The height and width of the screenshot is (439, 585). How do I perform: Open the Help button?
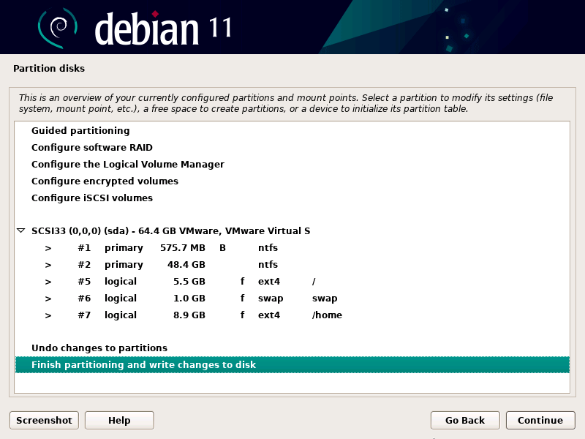tap(119, 420)
